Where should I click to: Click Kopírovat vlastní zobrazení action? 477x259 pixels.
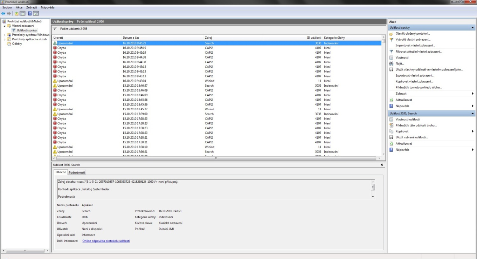(414, 81)
